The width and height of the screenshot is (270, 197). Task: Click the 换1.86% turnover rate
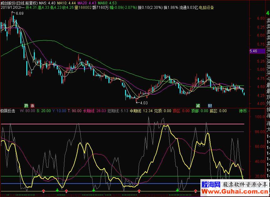tap(171, 8)
